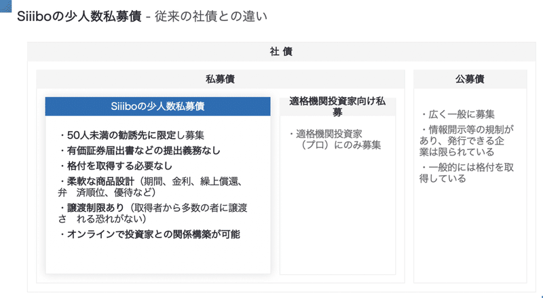Image resolution: width=543 pixels, height=298 pixels.
Task: Select the '私募債' section header
Action: tap(220, 79)
